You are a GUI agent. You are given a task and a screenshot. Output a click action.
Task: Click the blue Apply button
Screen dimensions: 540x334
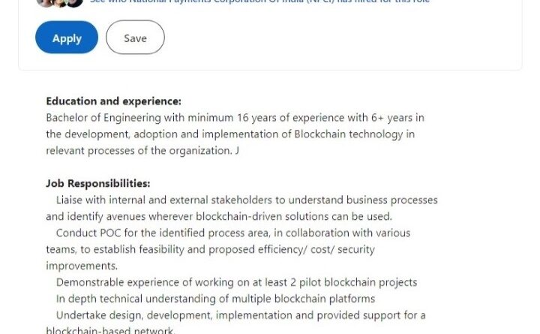click(x=67, y=38)
